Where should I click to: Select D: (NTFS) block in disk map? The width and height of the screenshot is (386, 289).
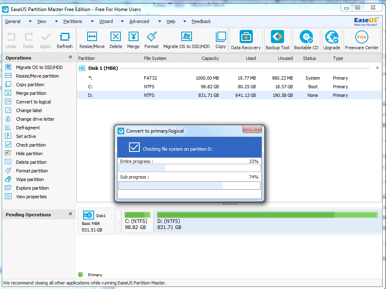(267, 221)
